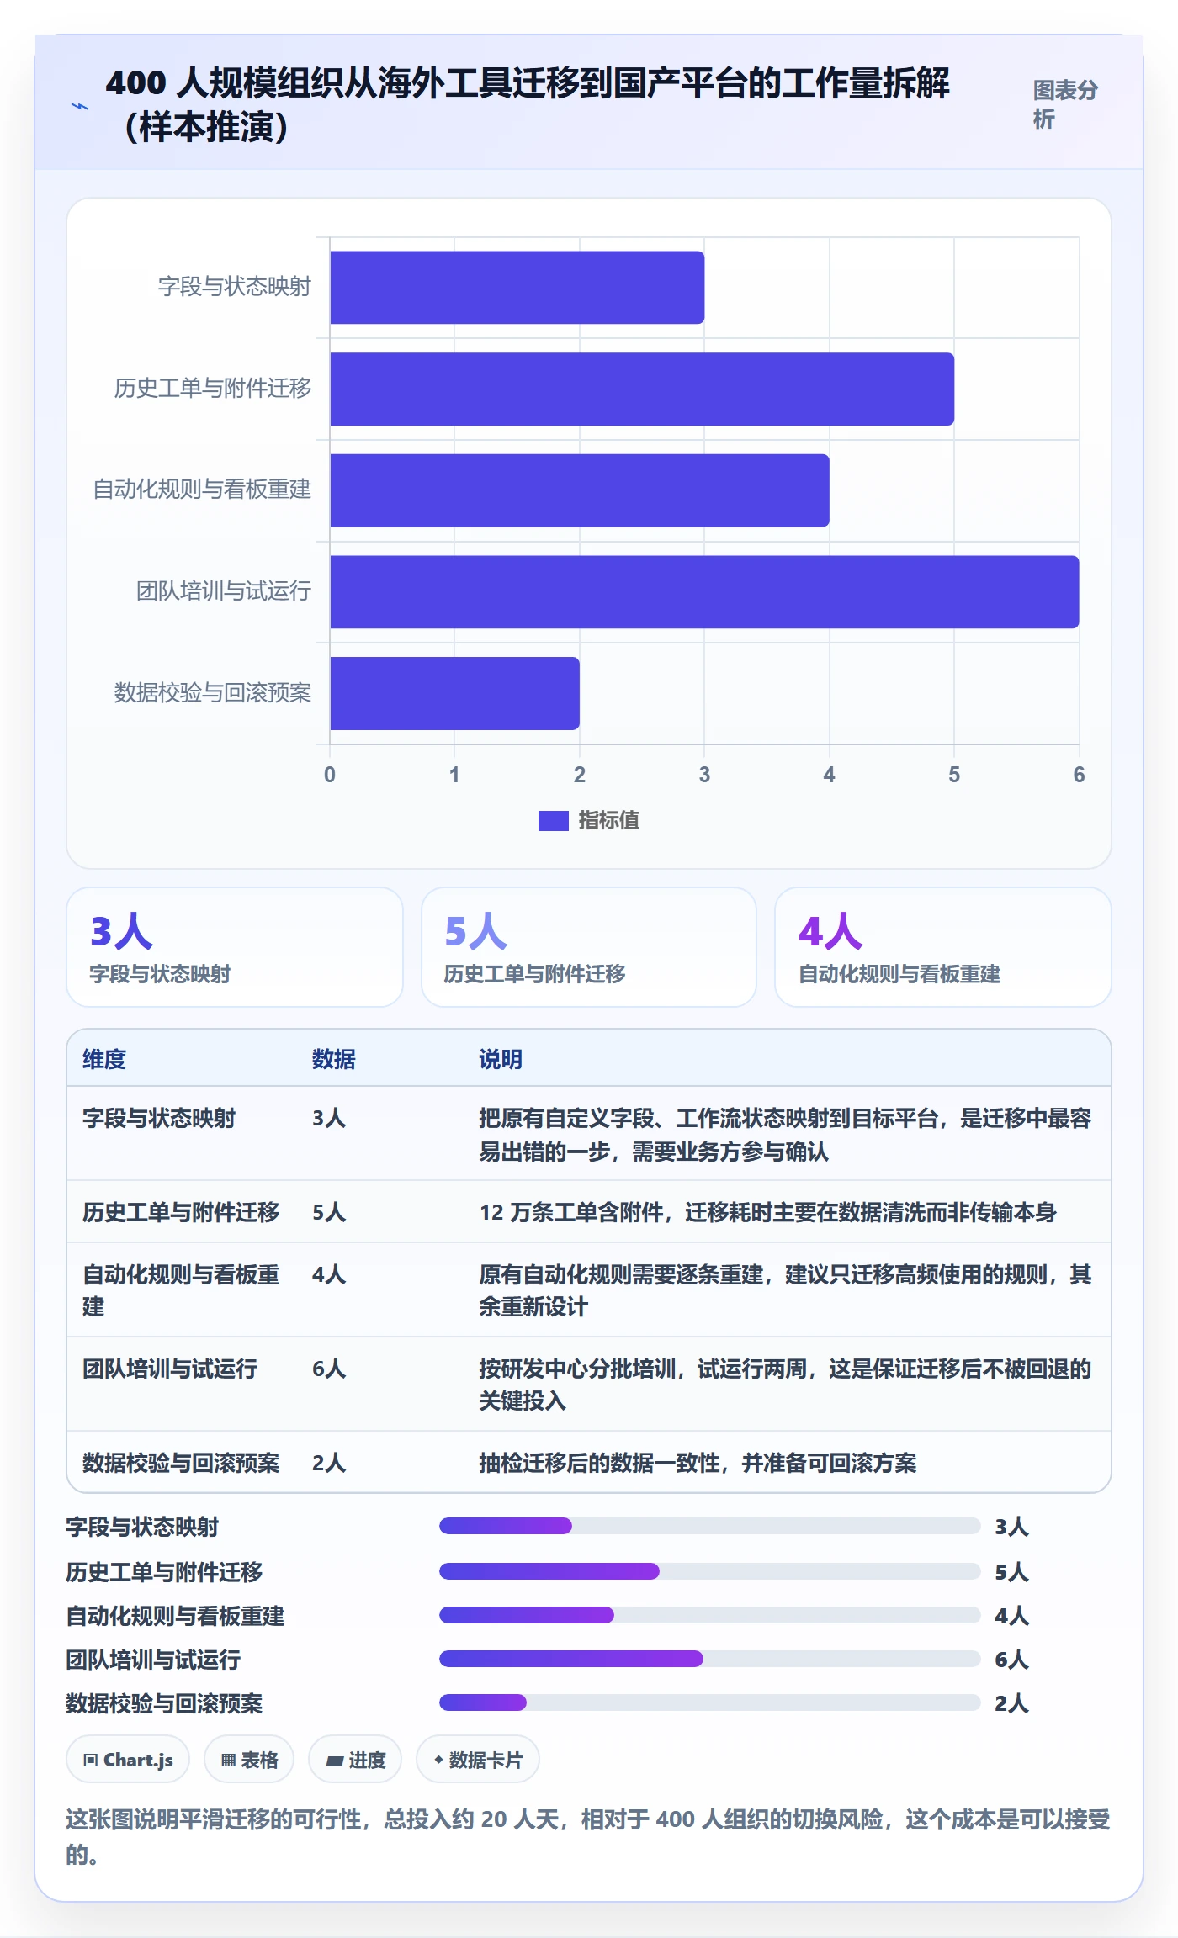The width and height of the screenshot is (1178, 1938).
Task: Click the 数据校验与回滚预案 y-axis label
Action: [x=213, y=693]
